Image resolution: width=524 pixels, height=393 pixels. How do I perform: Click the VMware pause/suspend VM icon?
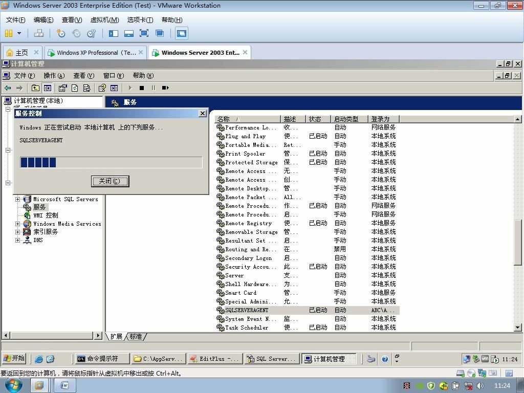[9, 33]
